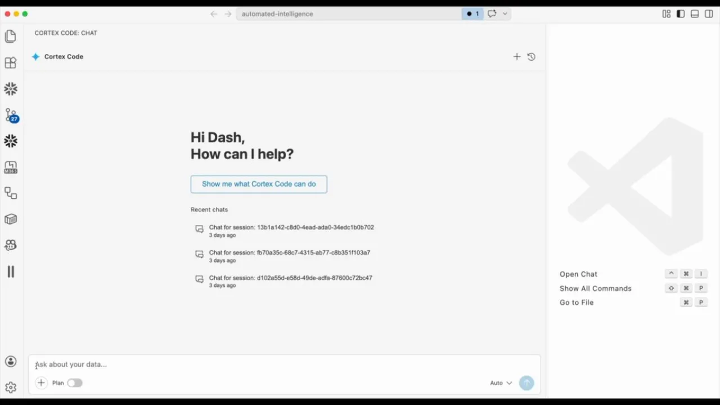Viewport: 720px width, 405px height.
Task: Expand the dropdown next to the branch indicator
Action: (505, 13)
